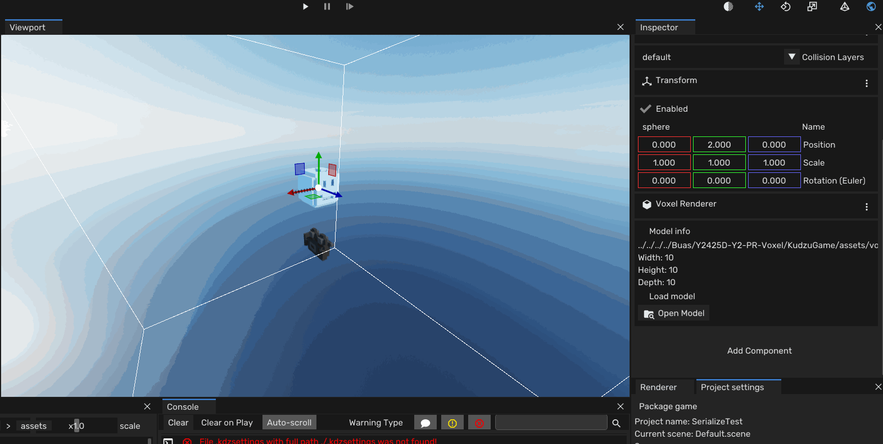Click Add Component
This screenshot has height=444, width=883.
759,351
